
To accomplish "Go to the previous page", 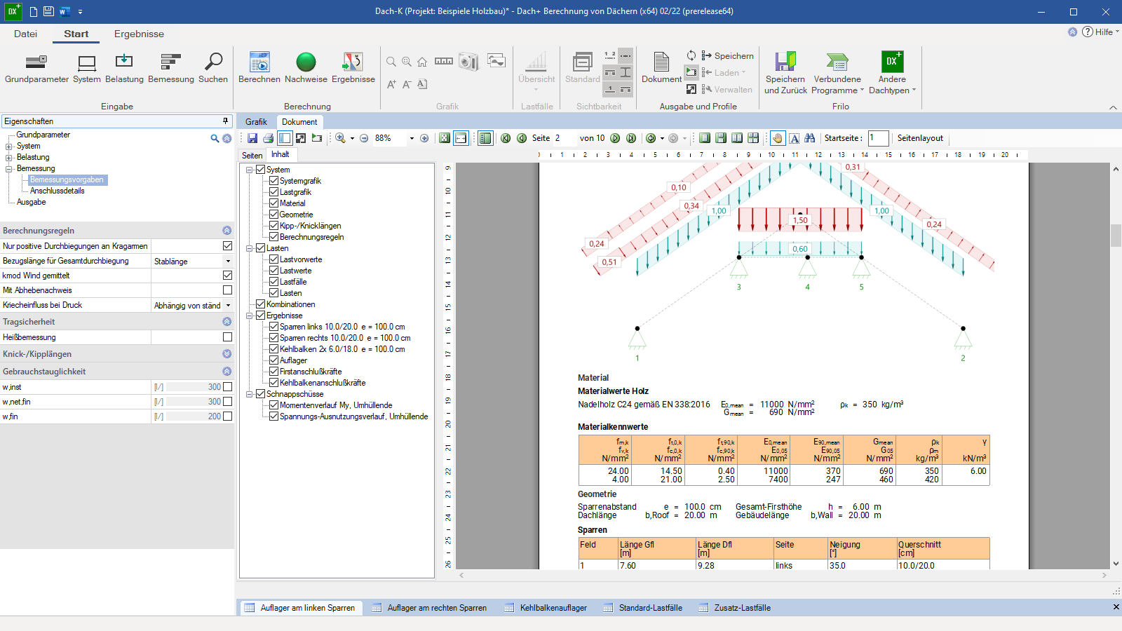I will pos(522,138).
